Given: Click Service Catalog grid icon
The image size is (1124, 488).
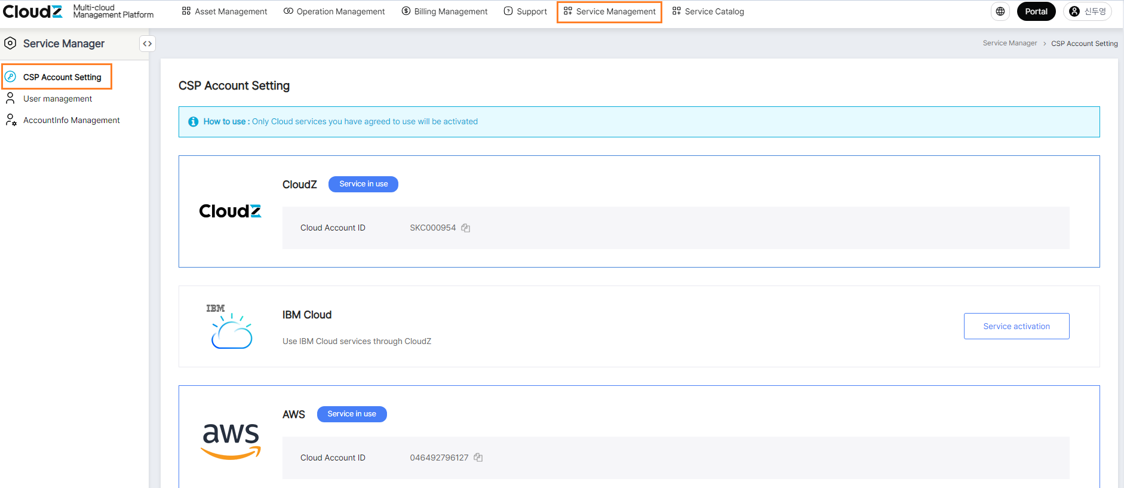Looking at the screenshot, I should tap(677, 11).
